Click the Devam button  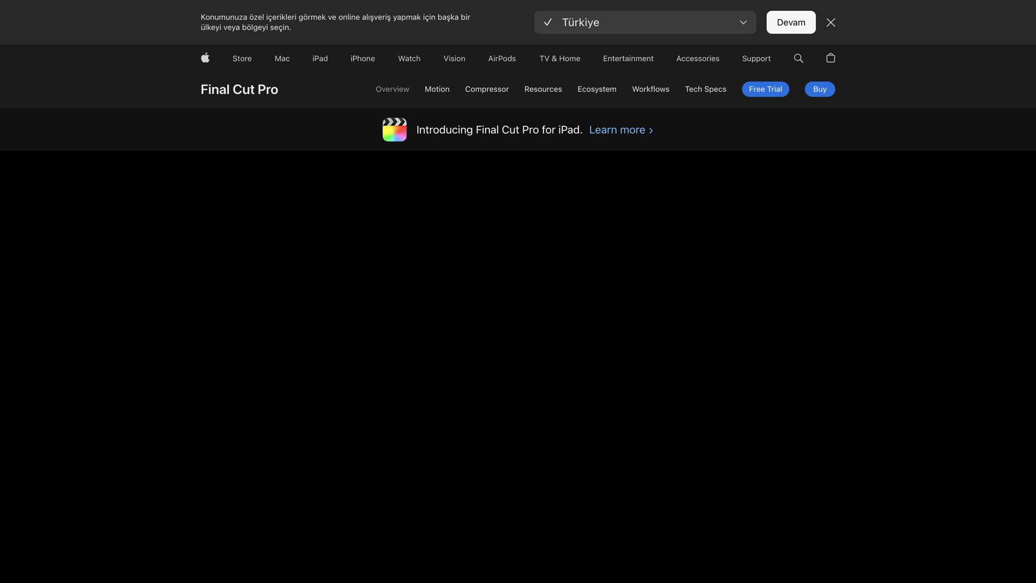pyautogui.click(x=790, y=22)
